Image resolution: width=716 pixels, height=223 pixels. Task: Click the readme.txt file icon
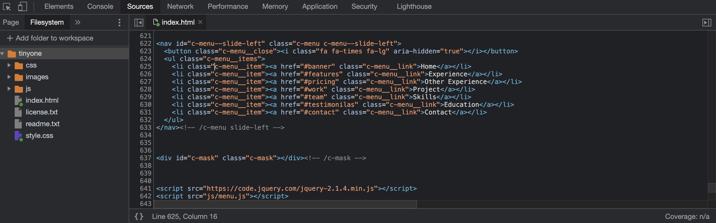click(18, 124)
